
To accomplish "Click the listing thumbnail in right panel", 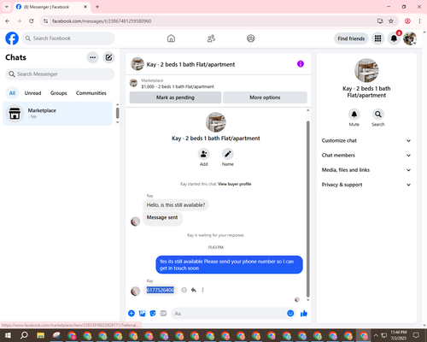I will pyautogui.click(x=366, y=70).
